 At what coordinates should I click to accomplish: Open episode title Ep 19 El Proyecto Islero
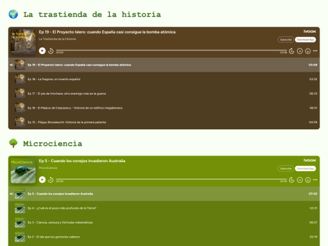point(107,32)
